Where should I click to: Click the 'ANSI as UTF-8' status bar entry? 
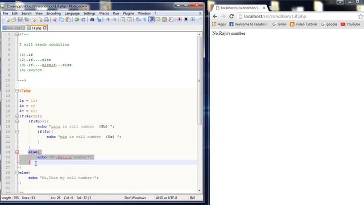coord(167,198)
